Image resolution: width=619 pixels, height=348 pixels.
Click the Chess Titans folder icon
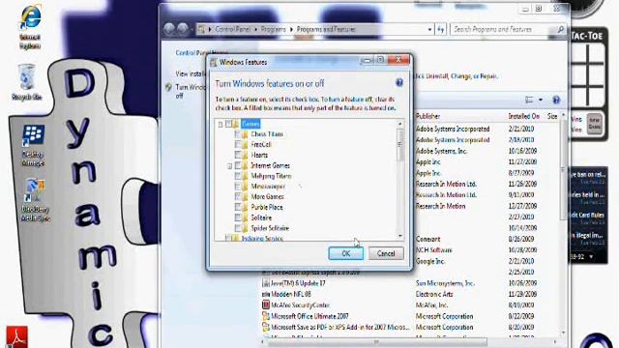[245, 134]
